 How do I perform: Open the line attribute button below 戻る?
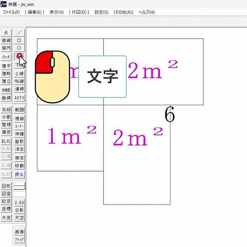[19, 186]
